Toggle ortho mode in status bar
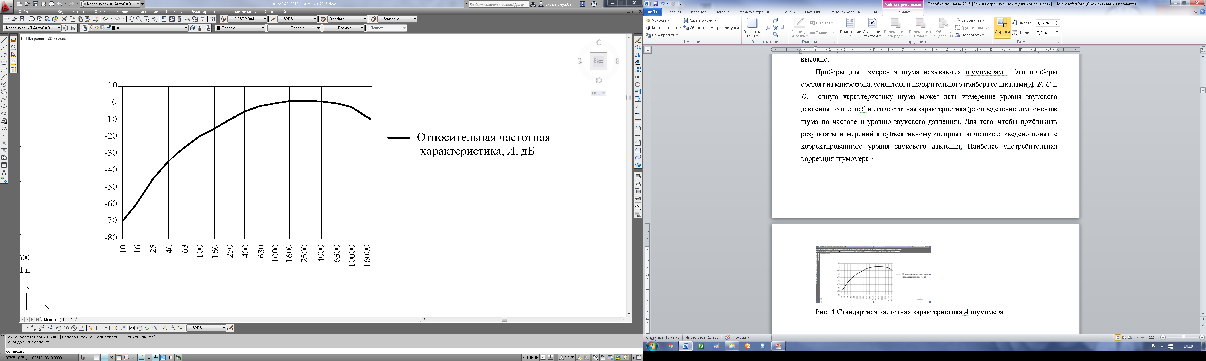The width and height of the screenshot is (1206, 361). pos(105,358)
